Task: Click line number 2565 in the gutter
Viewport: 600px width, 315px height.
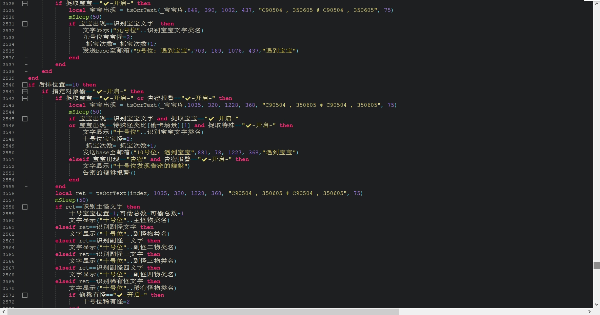Action: [x=8, y=254]
